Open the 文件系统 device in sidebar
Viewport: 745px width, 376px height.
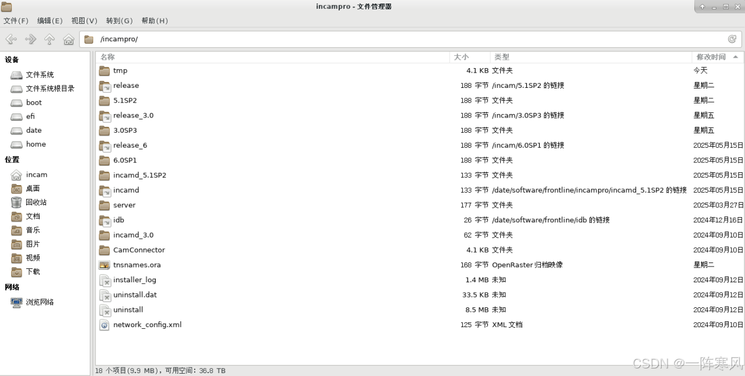[x=40, y=75]
